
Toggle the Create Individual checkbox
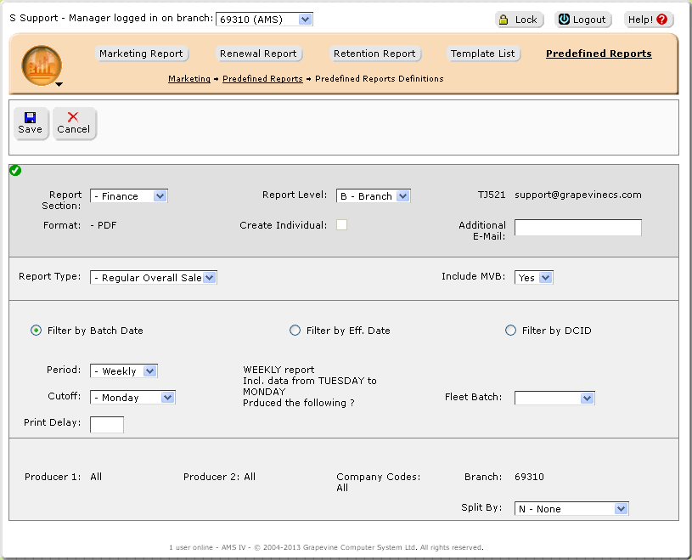(341, 225)
